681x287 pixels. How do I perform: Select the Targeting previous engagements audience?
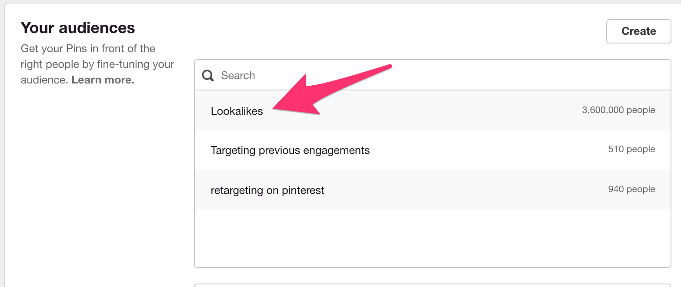(x=290, y=150)
